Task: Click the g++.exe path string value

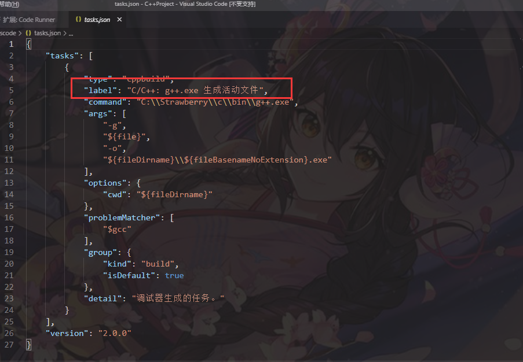Action: tap(215, 102)
